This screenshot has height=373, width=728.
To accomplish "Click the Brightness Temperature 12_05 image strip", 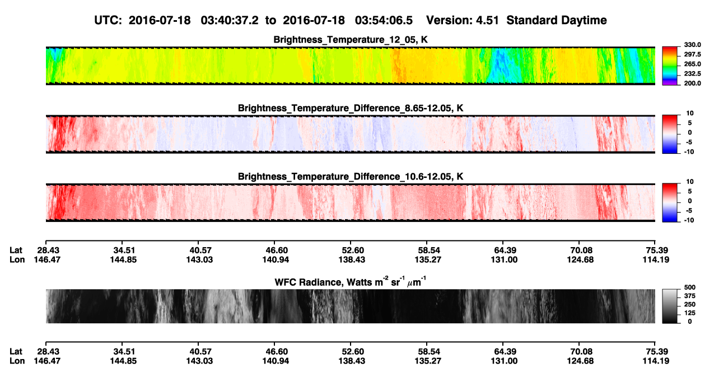I will pyautogui.click(x=351, y=65).
